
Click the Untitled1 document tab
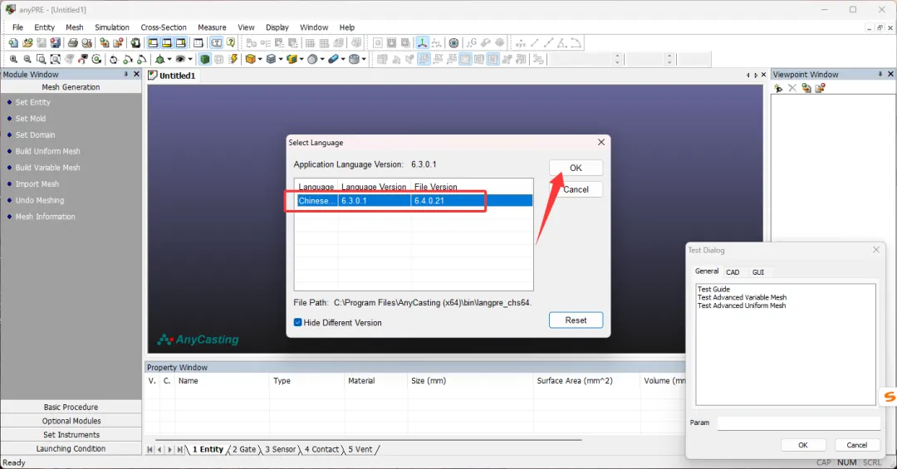tap(172, 76)
